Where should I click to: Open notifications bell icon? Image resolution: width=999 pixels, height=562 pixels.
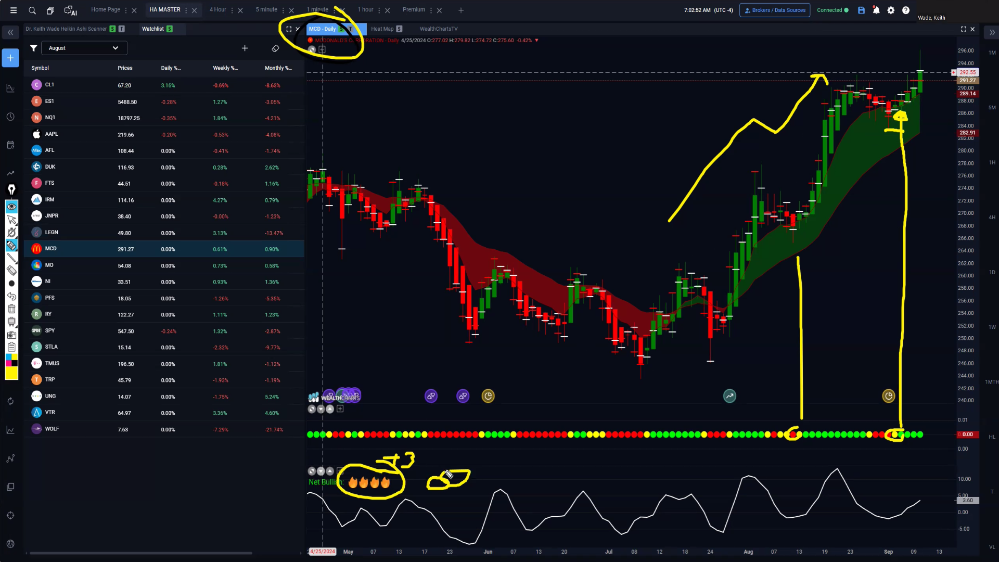click(876, 10)
